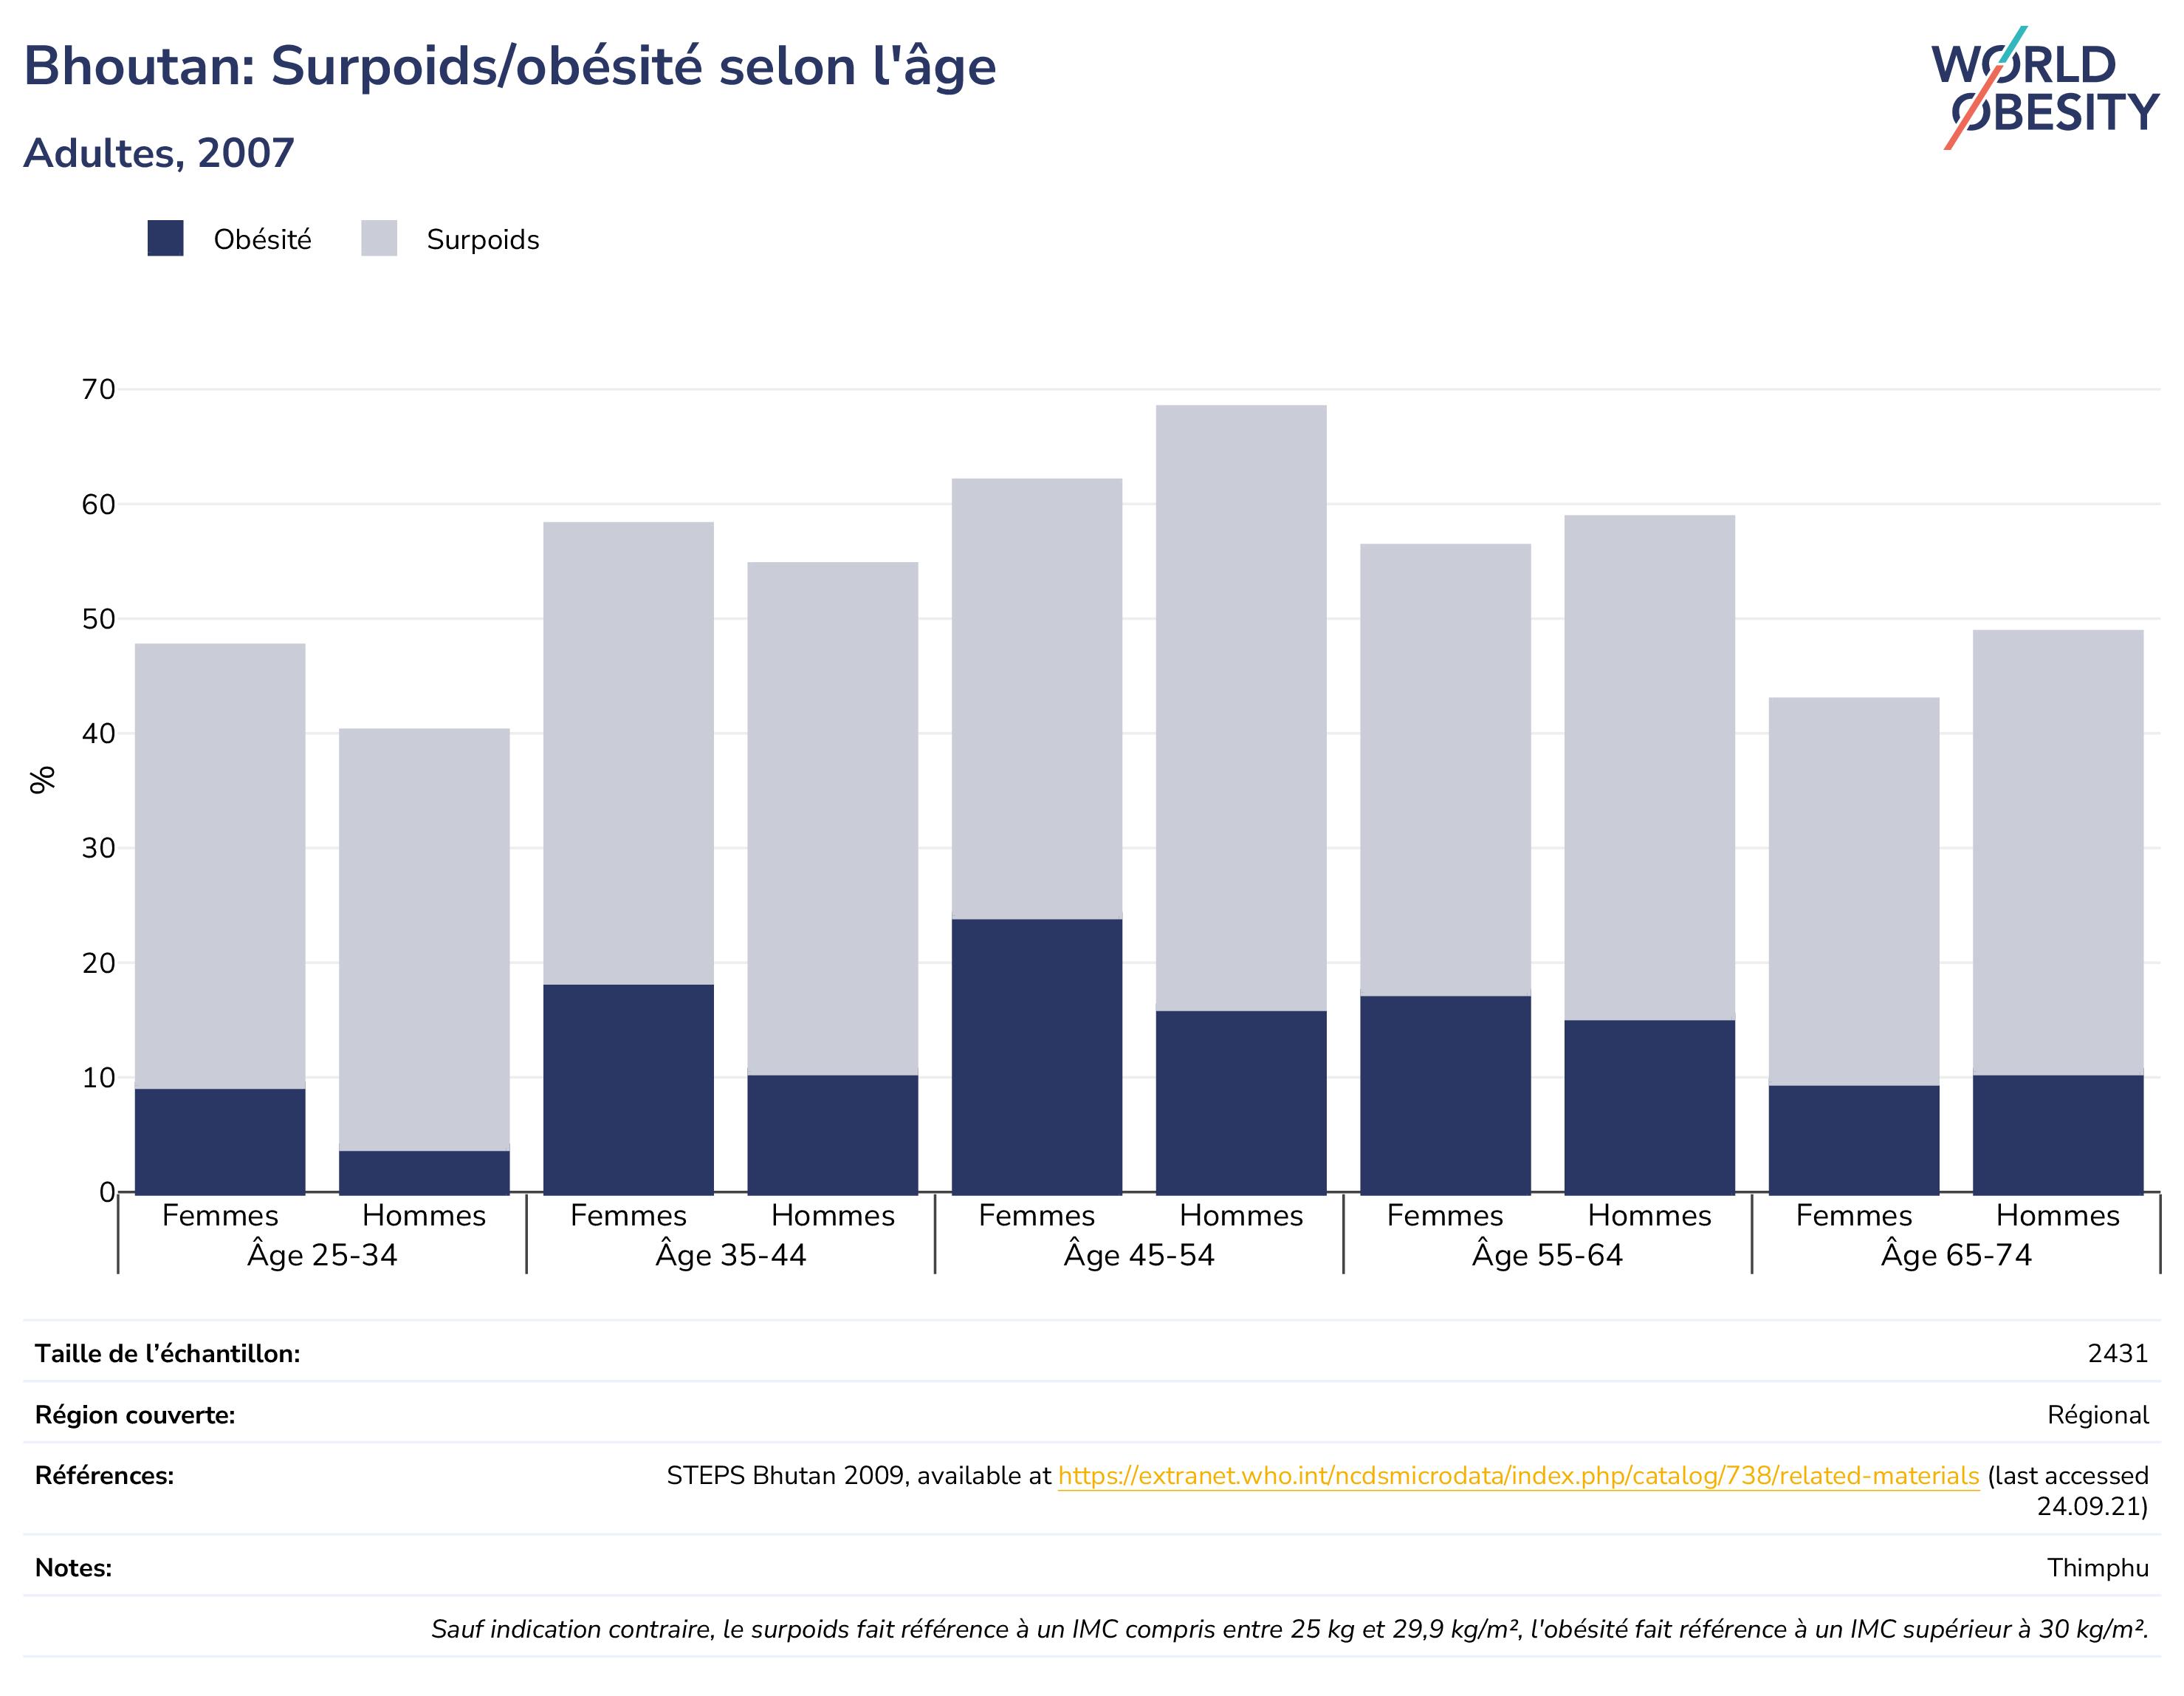
Task: Click the chart title Bhoutan: Surpoids/obésité selon l'âge
Action: coord(510,67)
